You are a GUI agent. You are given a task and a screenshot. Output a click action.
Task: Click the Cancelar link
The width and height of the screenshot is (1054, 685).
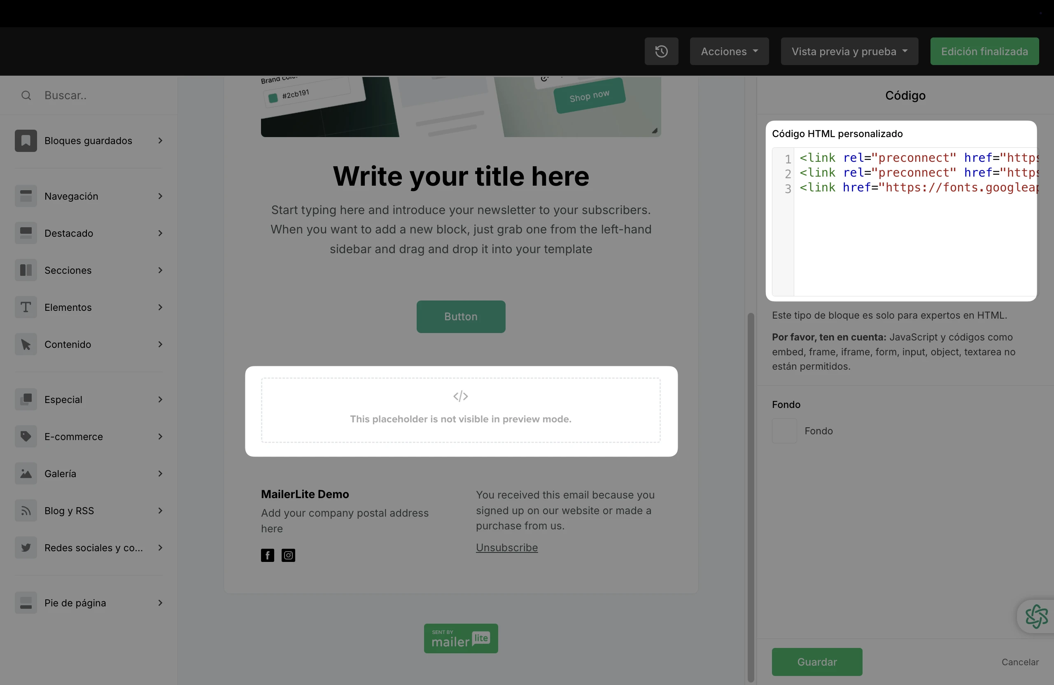1020,662
